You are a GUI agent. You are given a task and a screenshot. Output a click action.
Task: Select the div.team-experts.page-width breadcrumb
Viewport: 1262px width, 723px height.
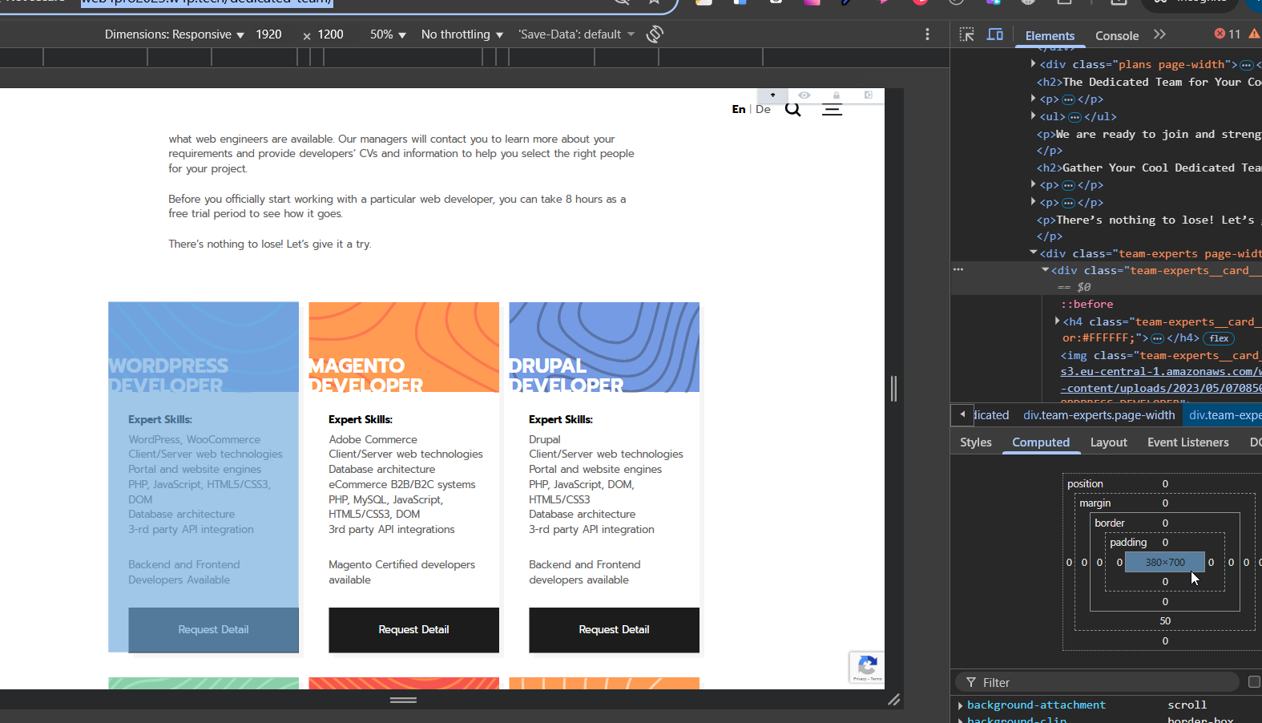(x=1099, y=415)
